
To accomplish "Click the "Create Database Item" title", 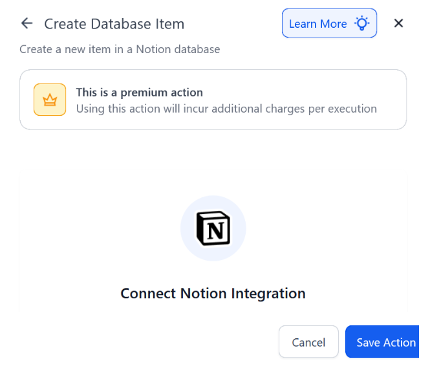I will point(114,24).
